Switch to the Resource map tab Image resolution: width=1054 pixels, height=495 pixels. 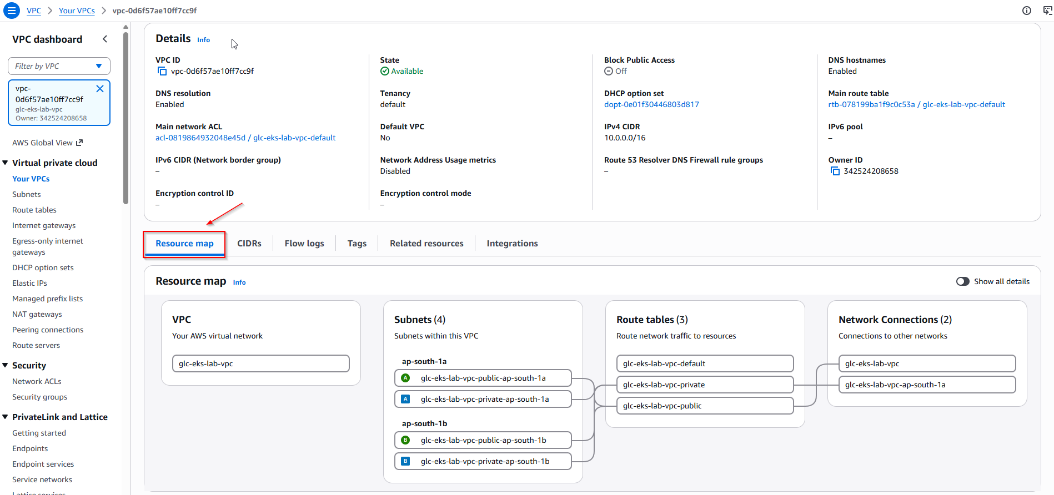(x=184, y=244)
